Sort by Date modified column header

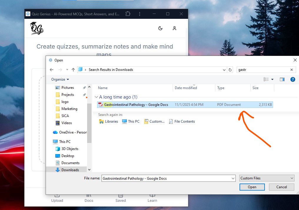tap(186, 88)
